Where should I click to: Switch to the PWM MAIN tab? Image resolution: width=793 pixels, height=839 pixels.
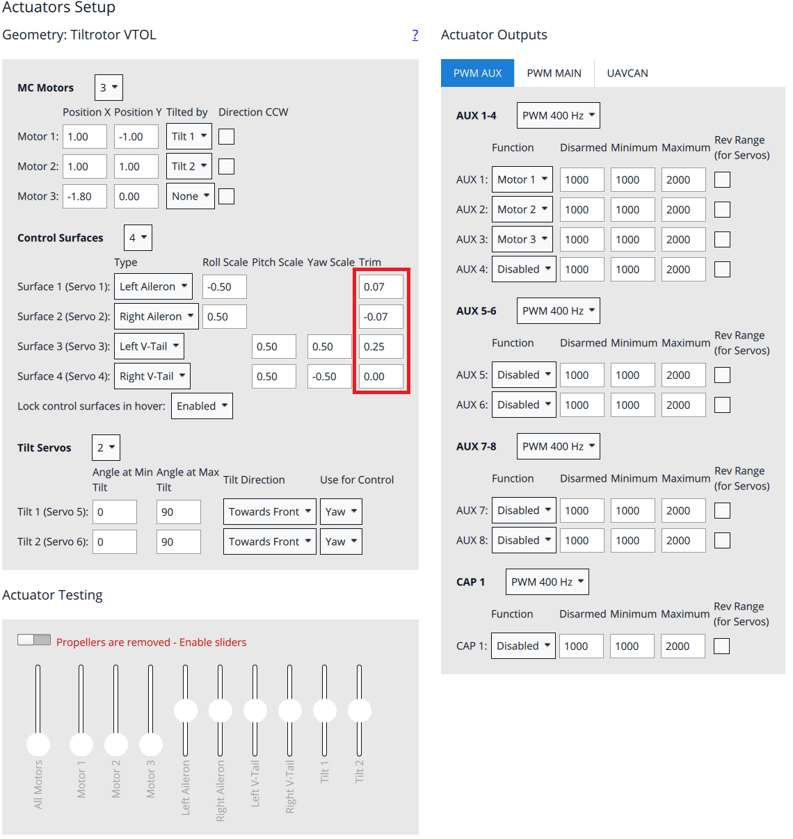(554, 74)
